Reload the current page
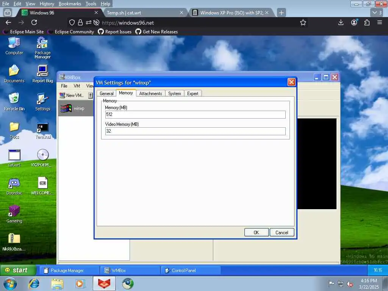Viewport: 388px width, 291px height. point(34,22)
